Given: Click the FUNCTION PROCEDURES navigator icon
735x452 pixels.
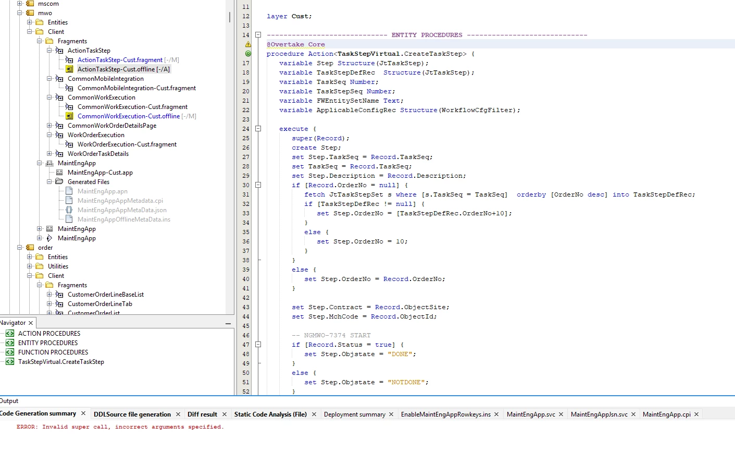Looking at the screenshot, I should 10,352.
